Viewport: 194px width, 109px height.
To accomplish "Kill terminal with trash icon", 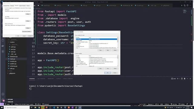I will 185,79.
